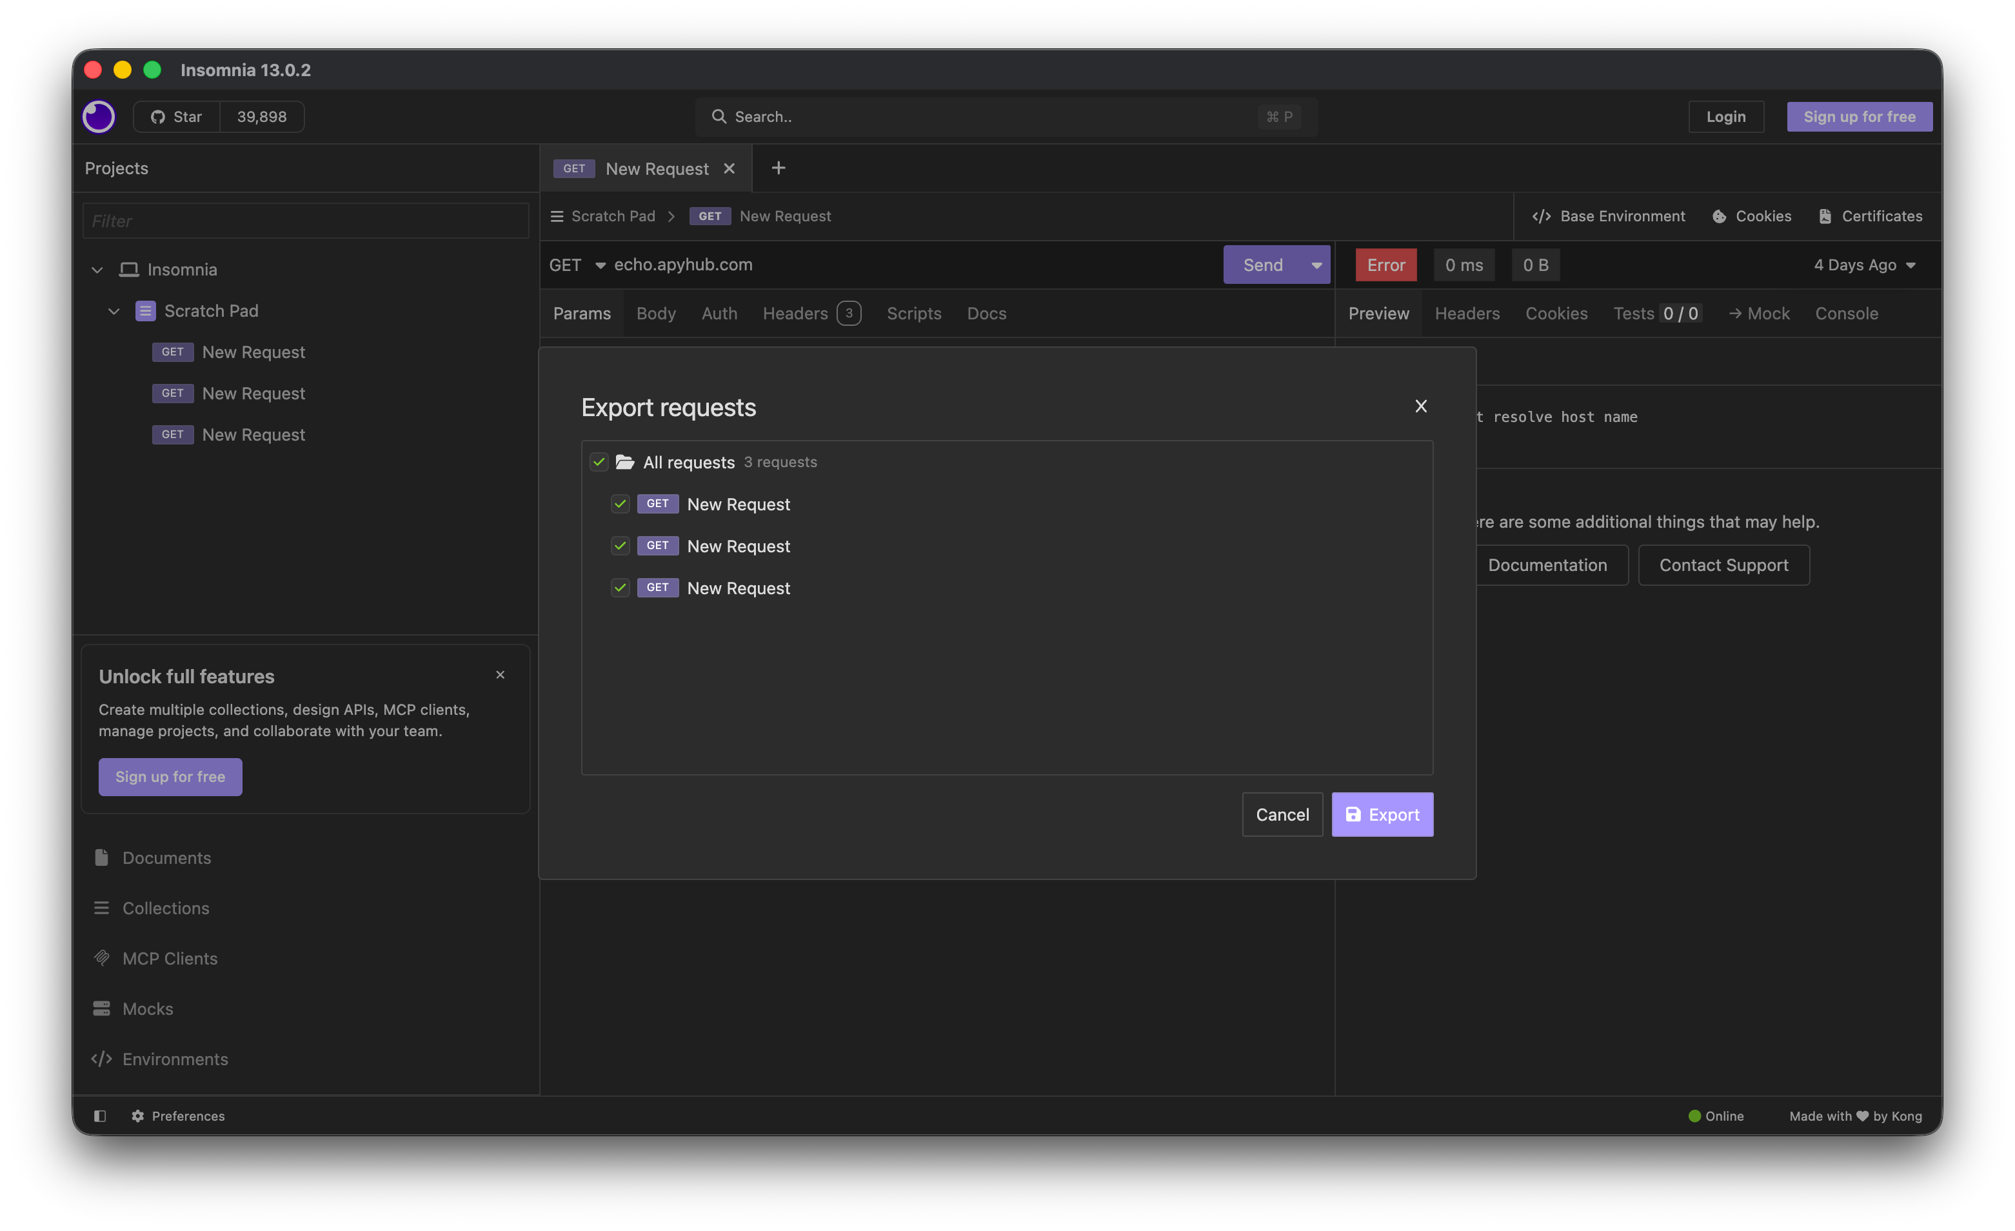
Task: Open the request Headers tab with 3 badge
Action: tap(811, 314)
